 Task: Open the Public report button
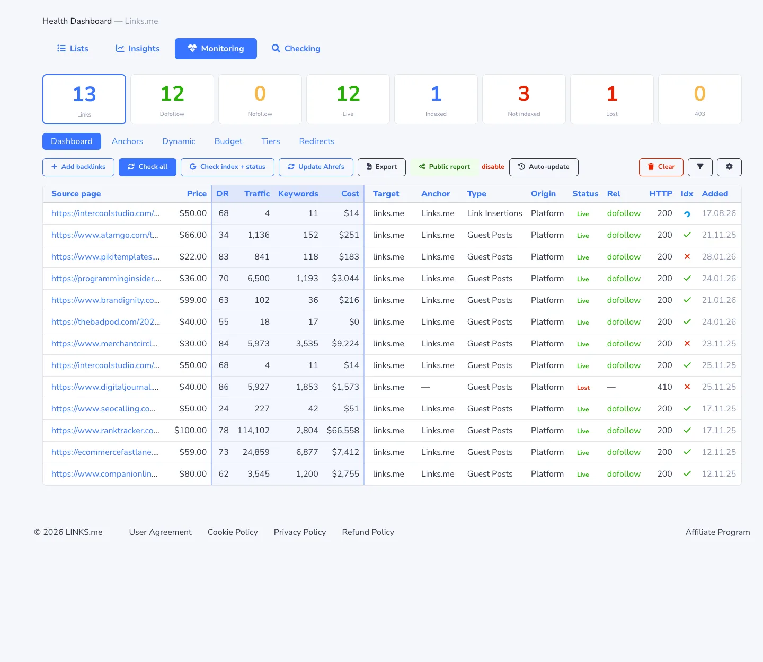[x=444, y=167]
